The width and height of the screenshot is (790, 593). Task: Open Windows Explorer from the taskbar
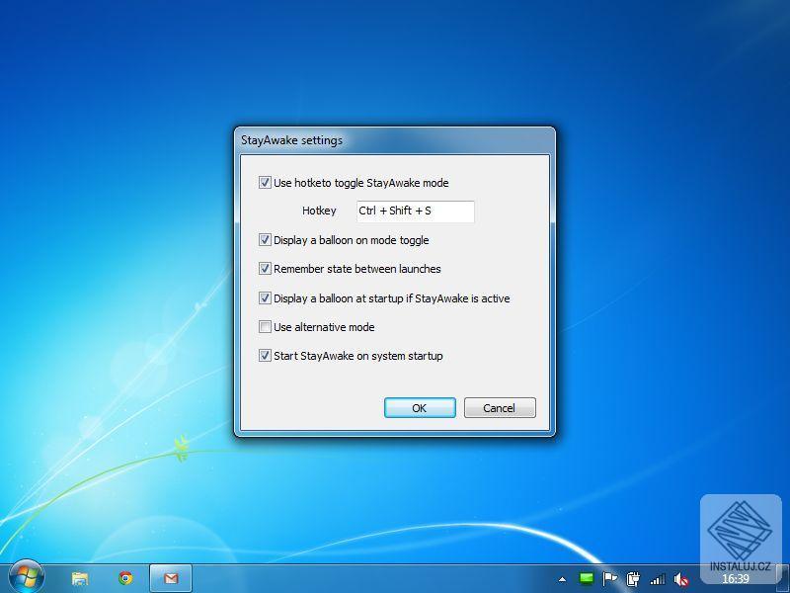pos(80,578)
